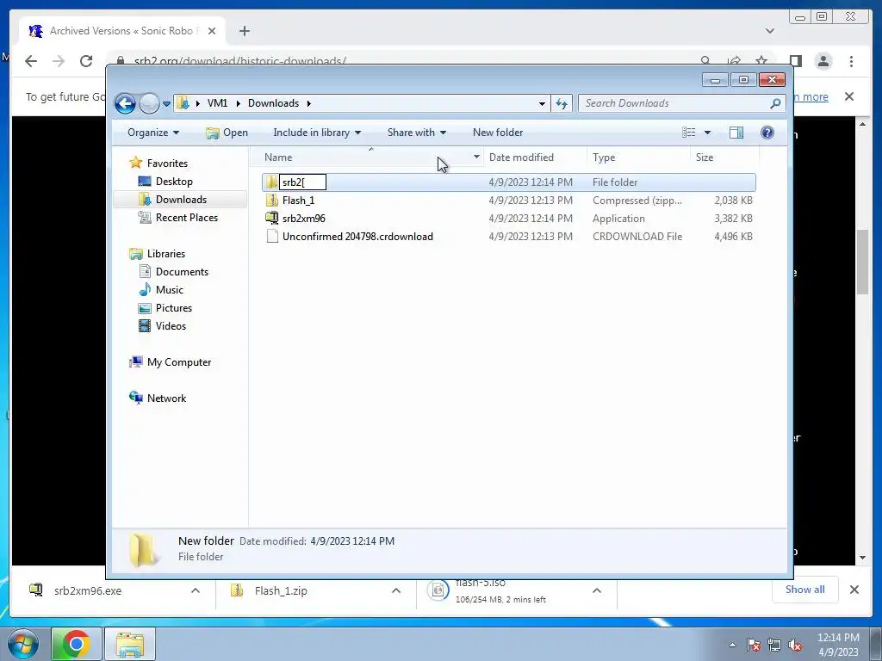Image resolution: width=882 pixels, height=661 pixels.
Task: Open the Name column filter dropdown
Action: (x=476, y=158)
